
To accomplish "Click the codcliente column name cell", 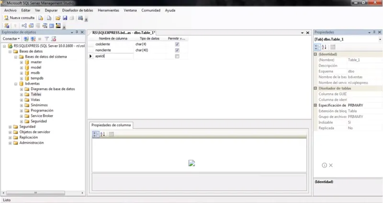I will [x=113, y=44].
